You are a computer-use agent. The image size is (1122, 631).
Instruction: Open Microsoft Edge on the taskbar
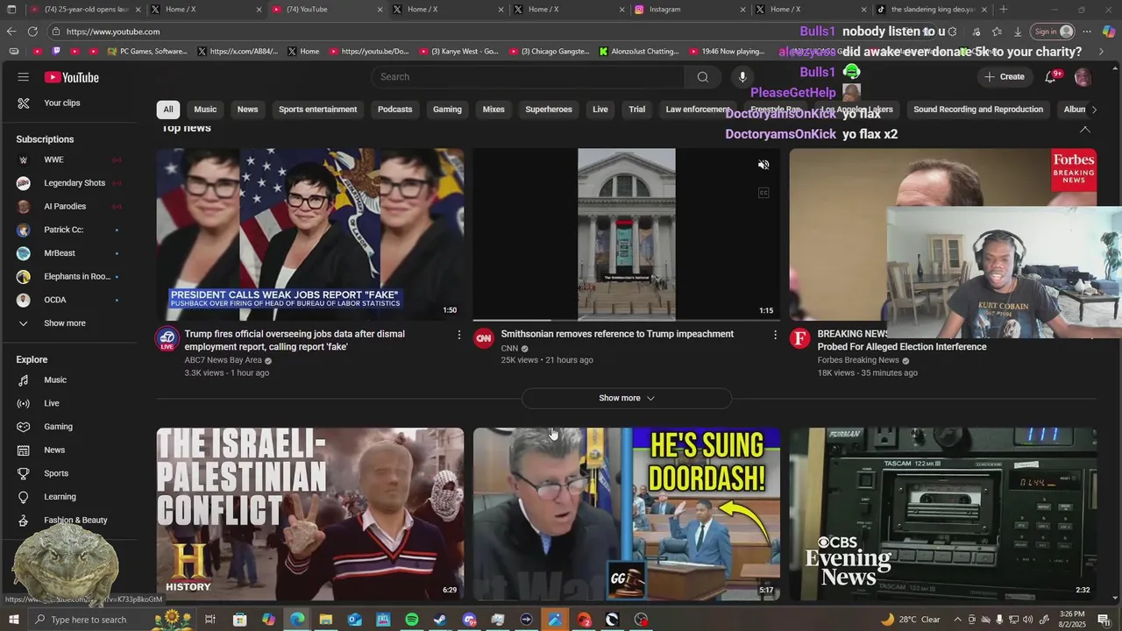click(297, 620)
